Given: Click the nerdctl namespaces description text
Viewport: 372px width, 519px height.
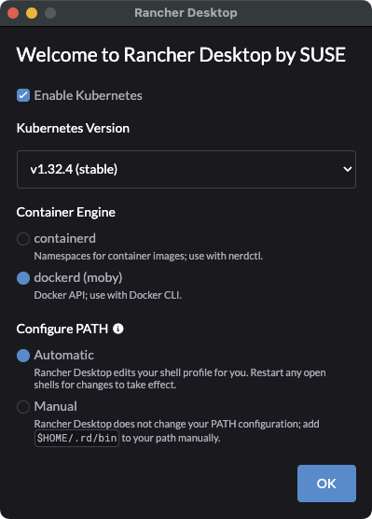Looking at the screenshot, I should click(x=148, y=256).
